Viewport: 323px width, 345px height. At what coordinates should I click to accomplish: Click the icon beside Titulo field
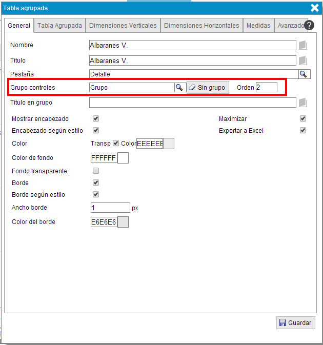click(x=303, y=60)
